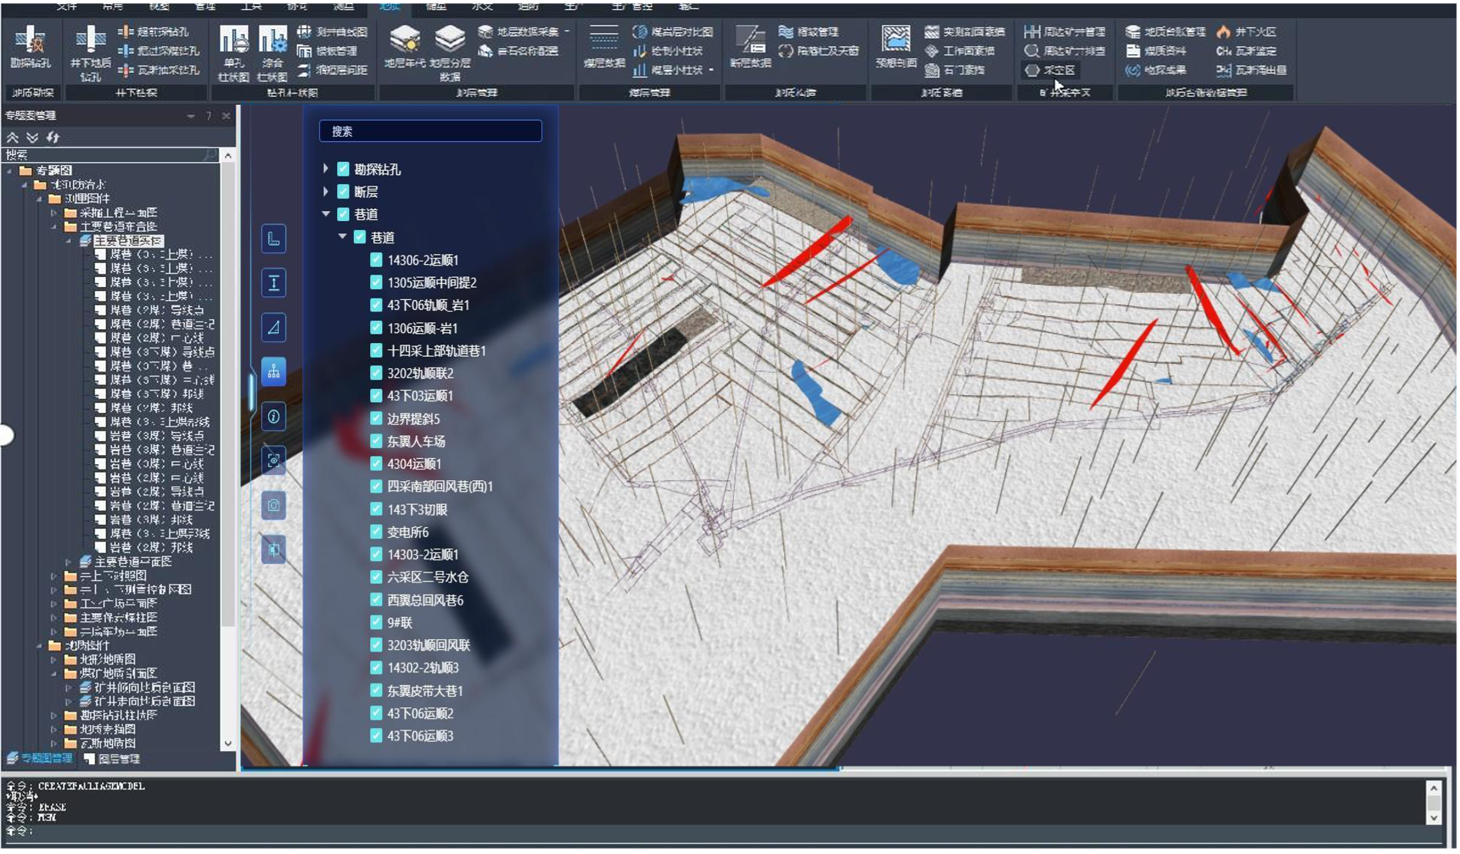This screenshot has width=1460, height=854.
Task: Toggle the 断层 layer checkbox
Action: [343, 192]
